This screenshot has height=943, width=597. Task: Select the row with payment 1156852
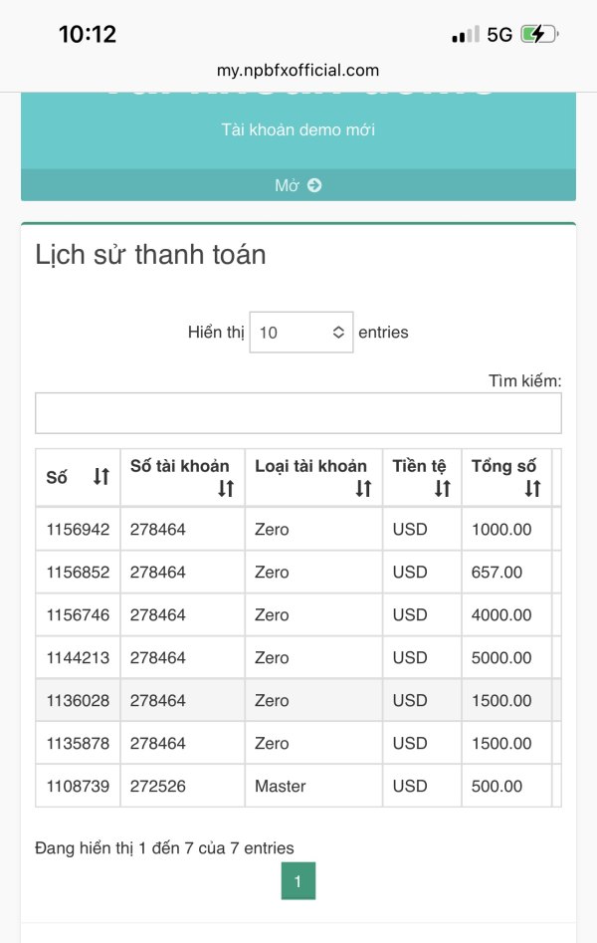(x=78, y=573)
